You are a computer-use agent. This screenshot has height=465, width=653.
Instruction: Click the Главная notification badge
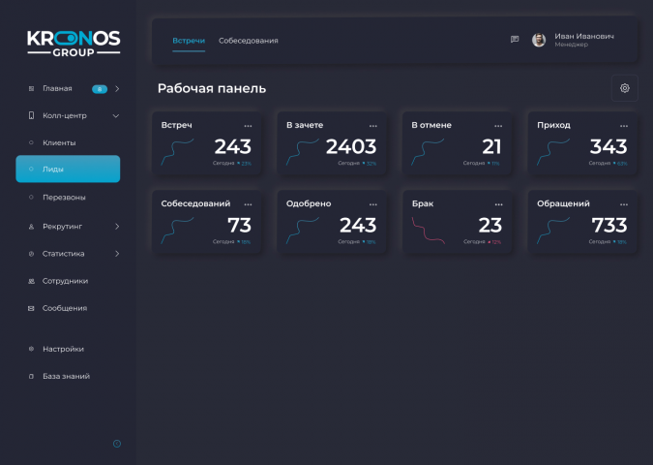pyautogui.click(x=100, y=89)
